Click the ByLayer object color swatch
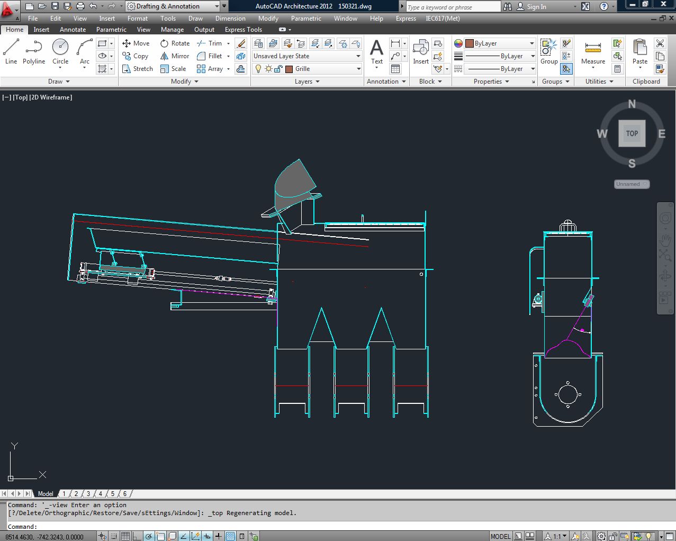The image size is (676, 541). 469,43
